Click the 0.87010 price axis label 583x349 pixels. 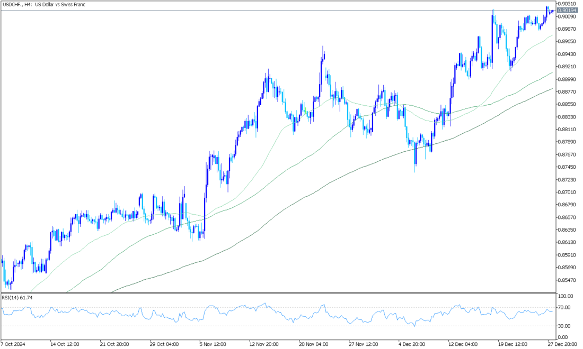coord(567,192)
